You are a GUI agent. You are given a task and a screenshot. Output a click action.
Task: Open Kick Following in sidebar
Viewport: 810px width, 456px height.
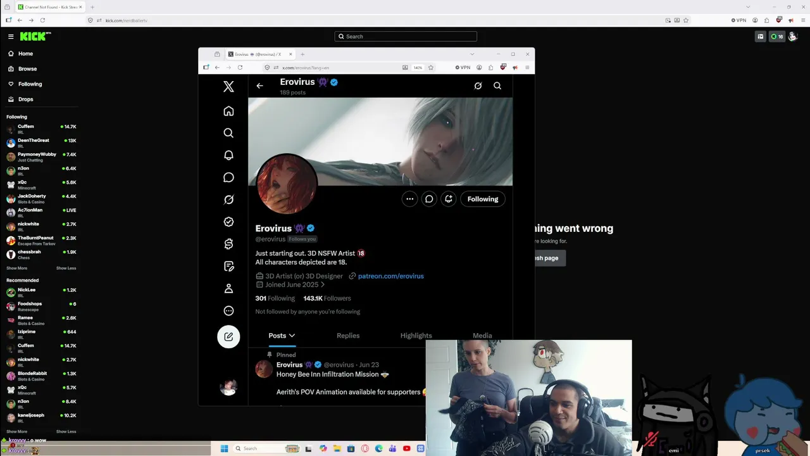point(30,84)
